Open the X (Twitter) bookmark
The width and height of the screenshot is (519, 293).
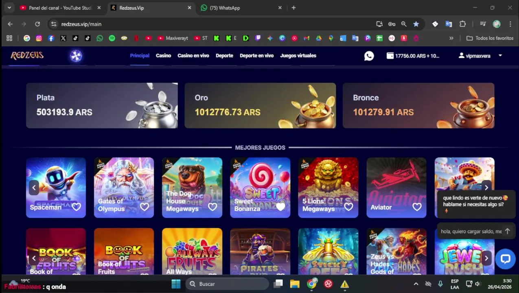click(x=63, y=38)
